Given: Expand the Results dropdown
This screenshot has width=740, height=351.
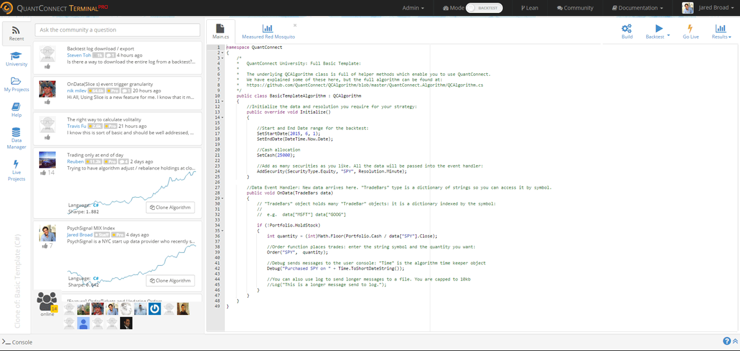Looking at the screenshot, I should point(721,32).
